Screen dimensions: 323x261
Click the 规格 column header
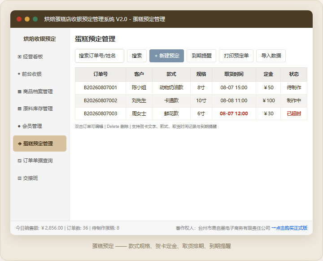pos(201,74)
